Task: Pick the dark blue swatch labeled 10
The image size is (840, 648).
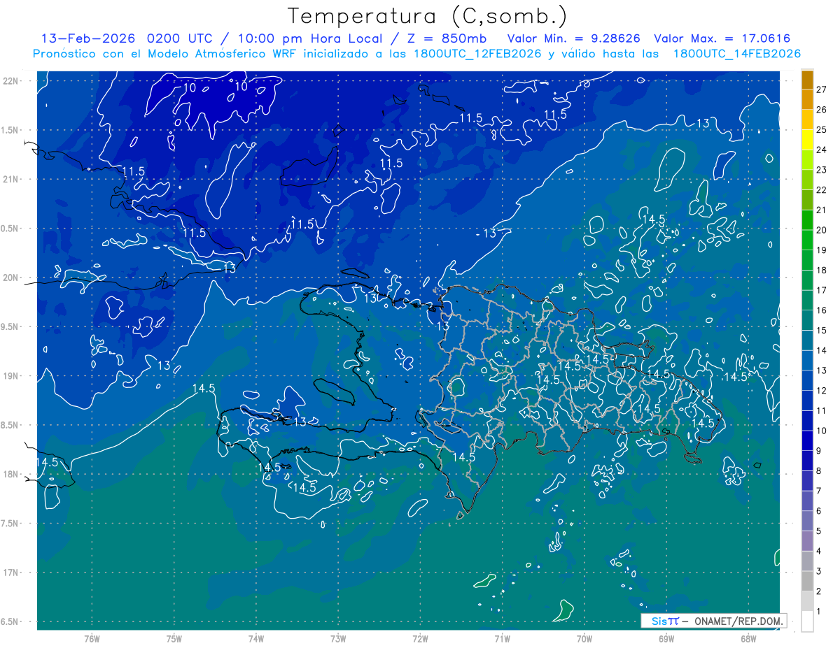Action: click(807, 421)
